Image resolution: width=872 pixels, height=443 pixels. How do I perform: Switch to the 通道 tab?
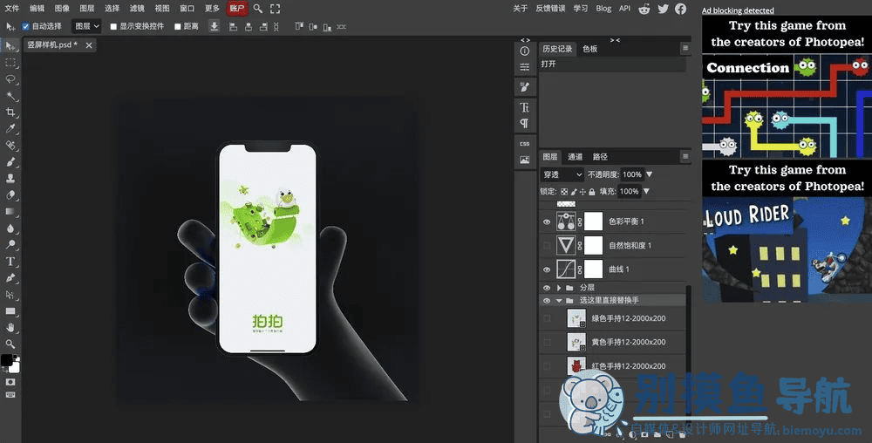pos(575,157)
